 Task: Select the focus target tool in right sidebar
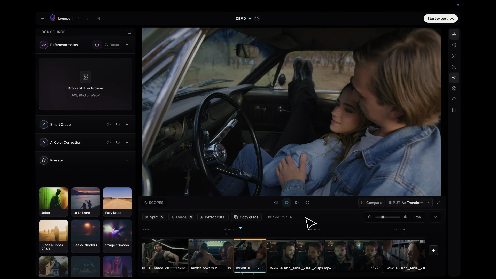point(454,67)
